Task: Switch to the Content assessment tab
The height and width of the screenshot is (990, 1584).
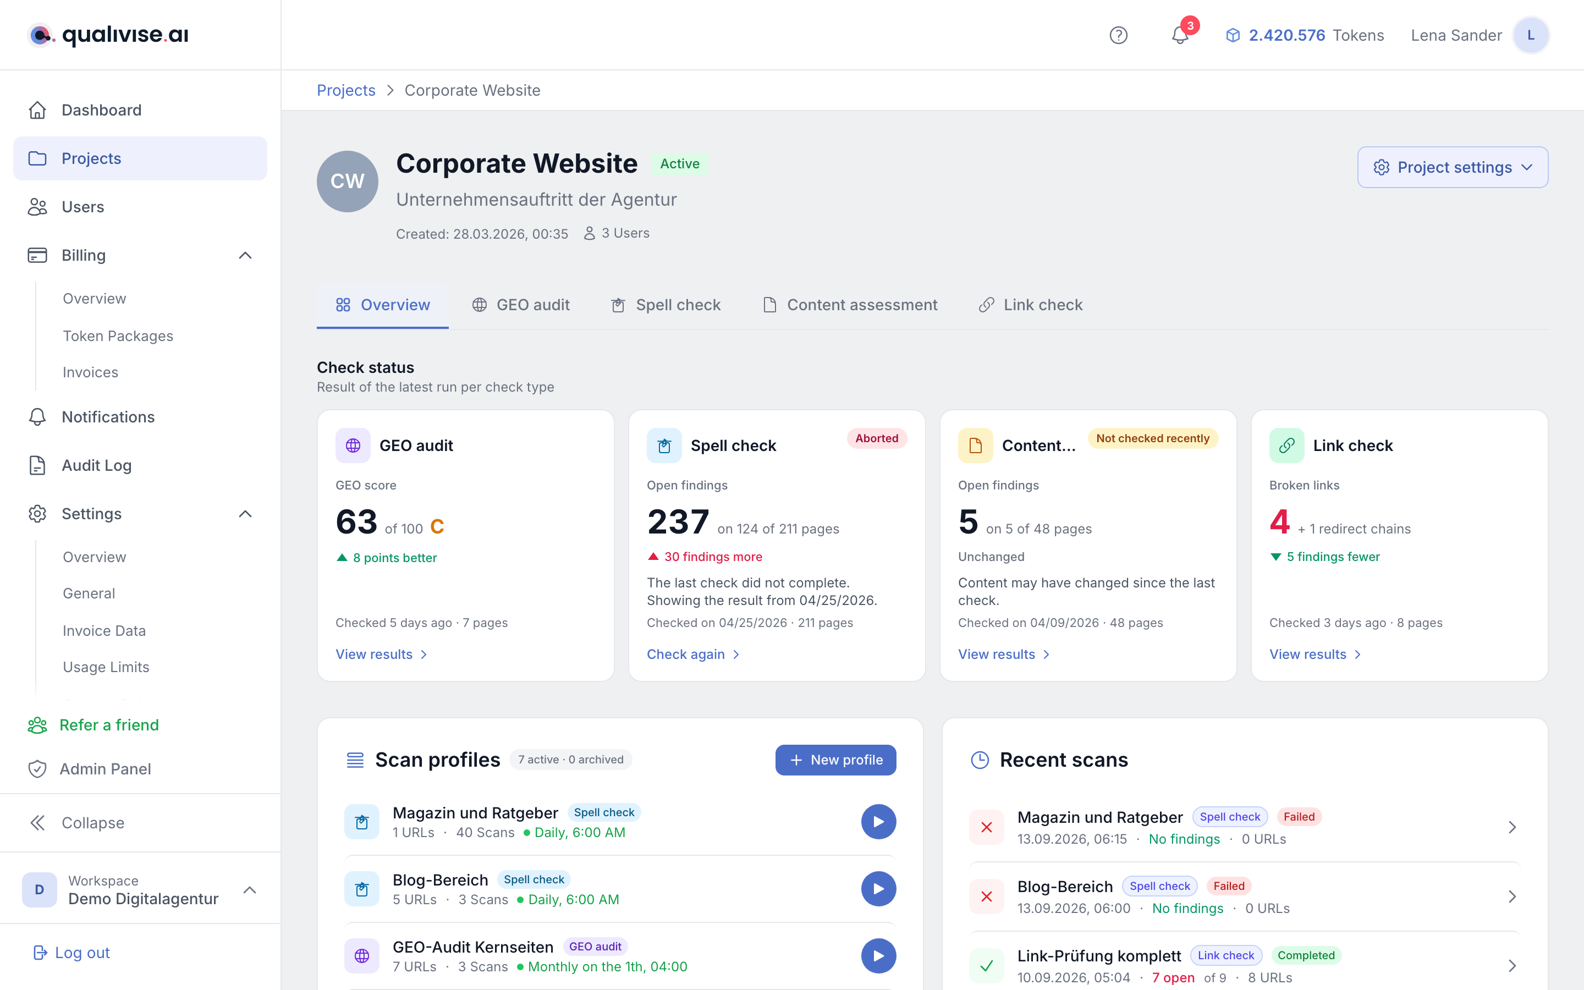Action: [x=850, y=305]
